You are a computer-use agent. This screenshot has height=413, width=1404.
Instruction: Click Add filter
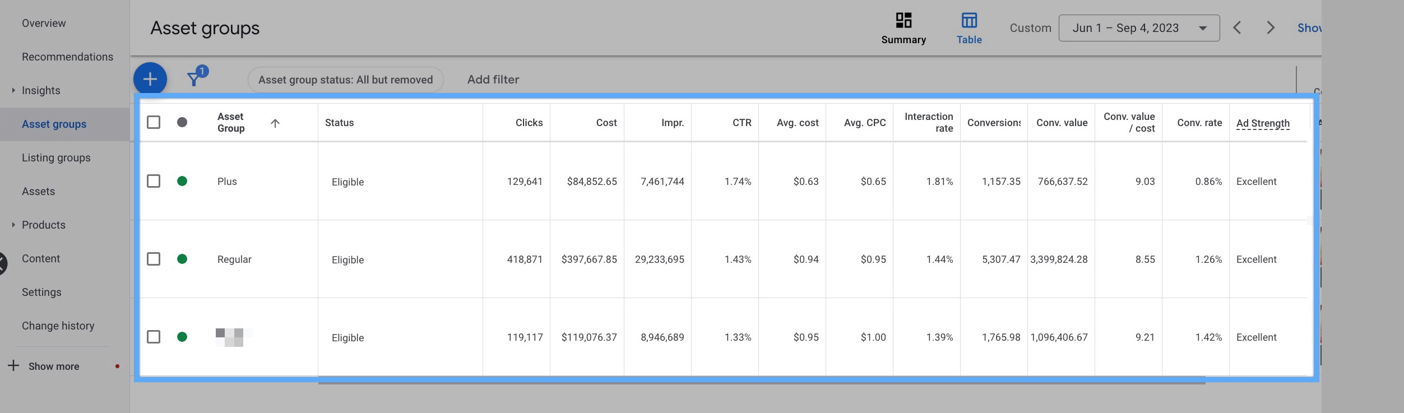(x=493, y=80)
